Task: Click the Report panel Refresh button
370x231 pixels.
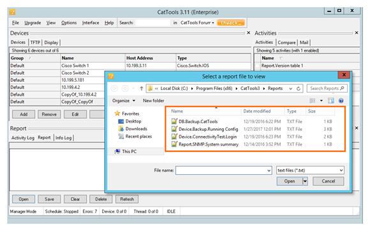Action: (127, 199)
